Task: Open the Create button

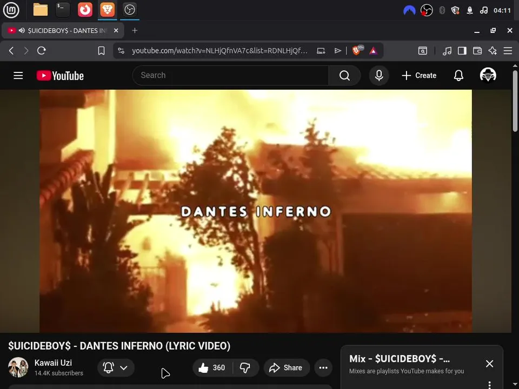Action: pyautogui.click(x=419, y=76)
